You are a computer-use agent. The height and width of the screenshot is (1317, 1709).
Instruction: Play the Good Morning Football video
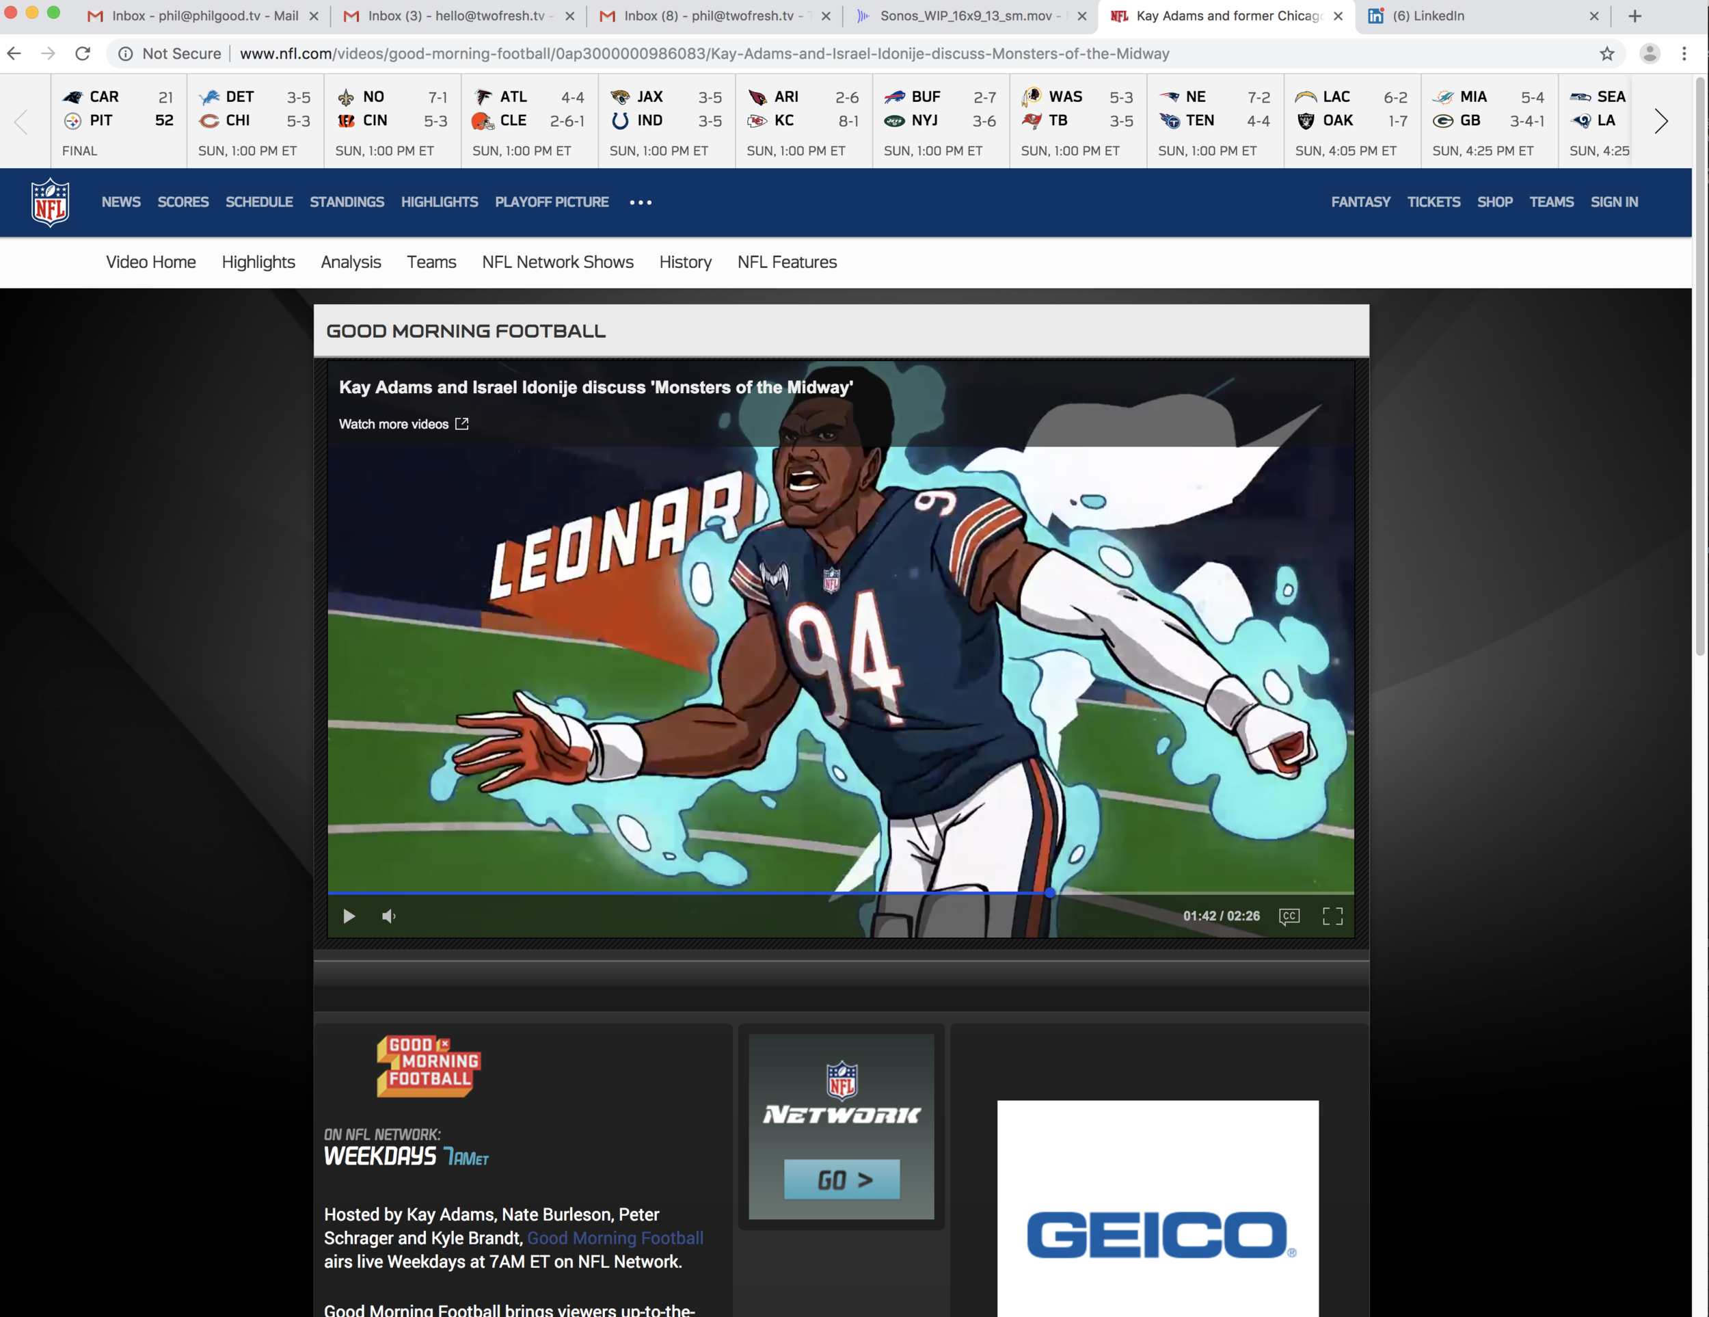click(x=349, y=916)
